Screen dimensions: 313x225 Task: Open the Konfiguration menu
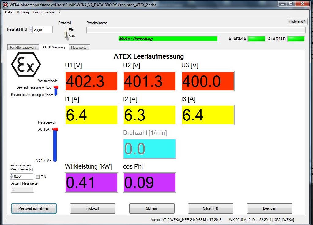(x=44, y=12)
